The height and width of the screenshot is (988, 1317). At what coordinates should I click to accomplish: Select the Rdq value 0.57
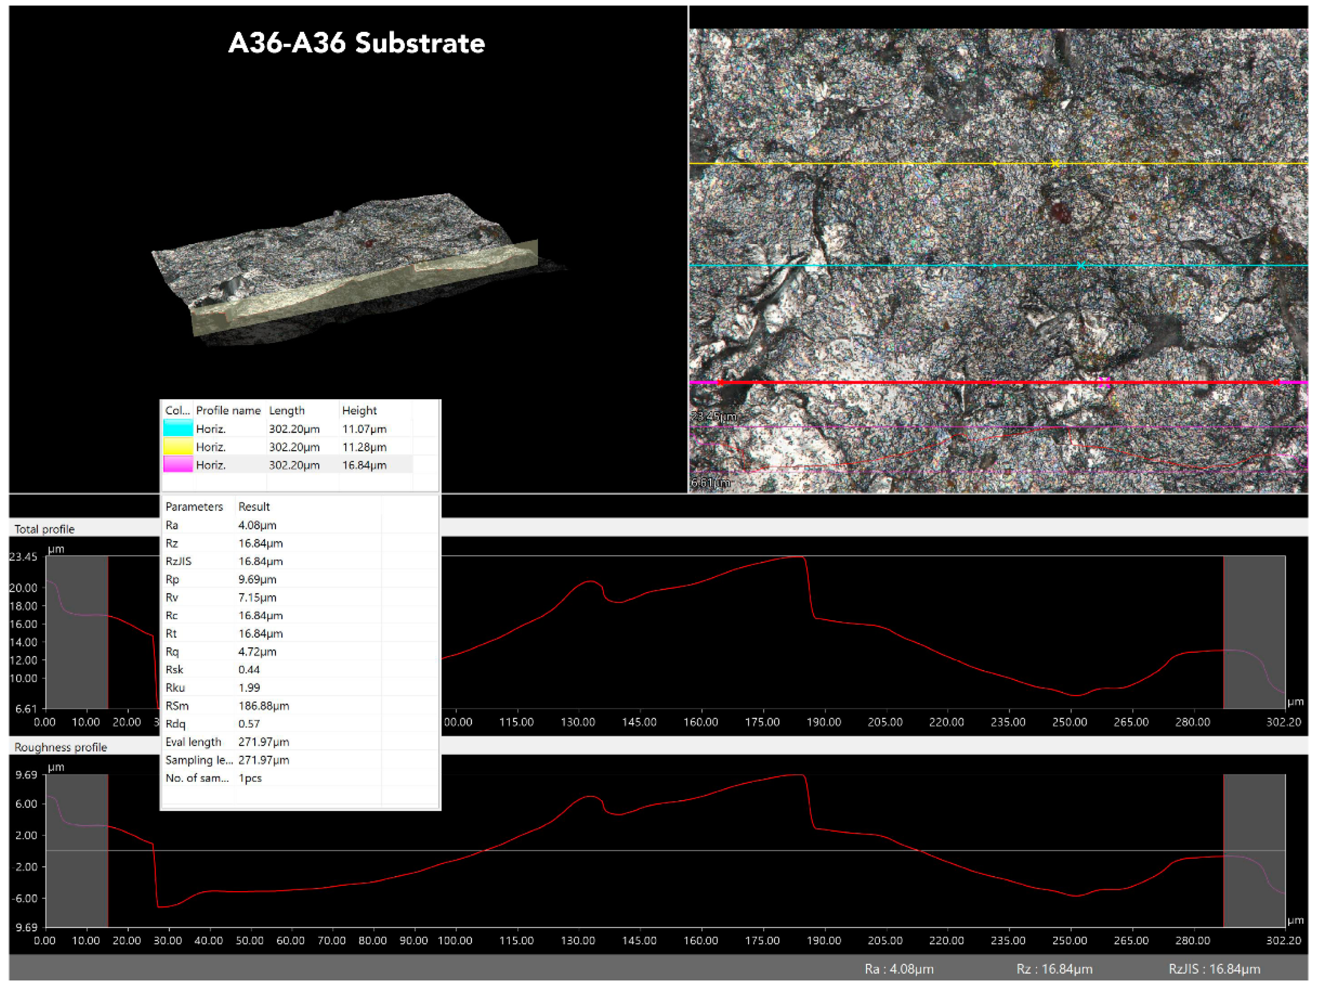pyautogui.click(x=249, y=724)
